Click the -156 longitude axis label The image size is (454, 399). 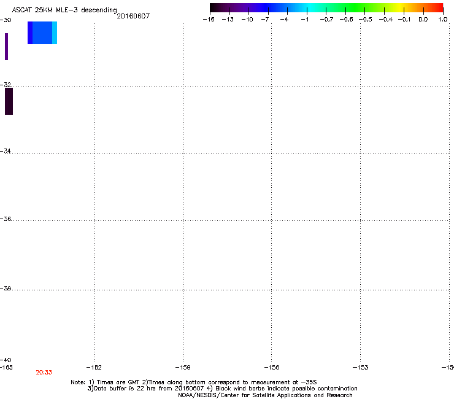tap(272, 368)
